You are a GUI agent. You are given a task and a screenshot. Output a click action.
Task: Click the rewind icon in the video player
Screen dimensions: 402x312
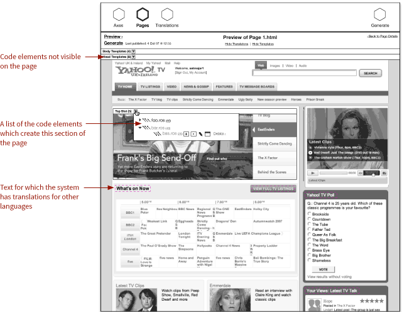click(x=361, y=173)
